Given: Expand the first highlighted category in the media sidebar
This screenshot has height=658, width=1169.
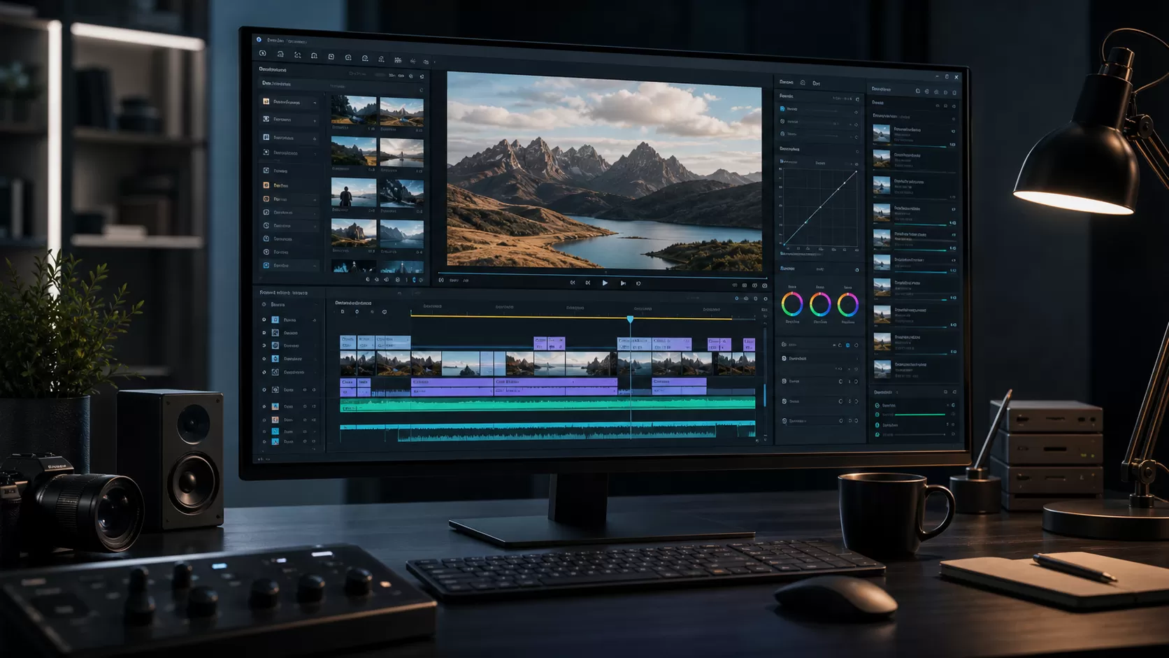Looking at the screenshot, I should point(290,102).
